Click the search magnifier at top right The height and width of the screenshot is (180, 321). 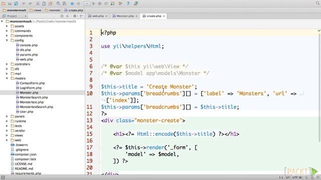click(x=317, y=3)
